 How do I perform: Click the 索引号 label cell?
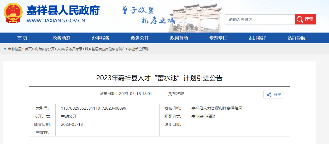42,108
